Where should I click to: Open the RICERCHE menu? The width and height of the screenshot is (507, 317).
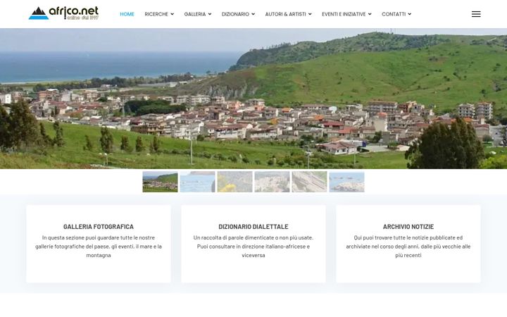(x=156, y=14)
